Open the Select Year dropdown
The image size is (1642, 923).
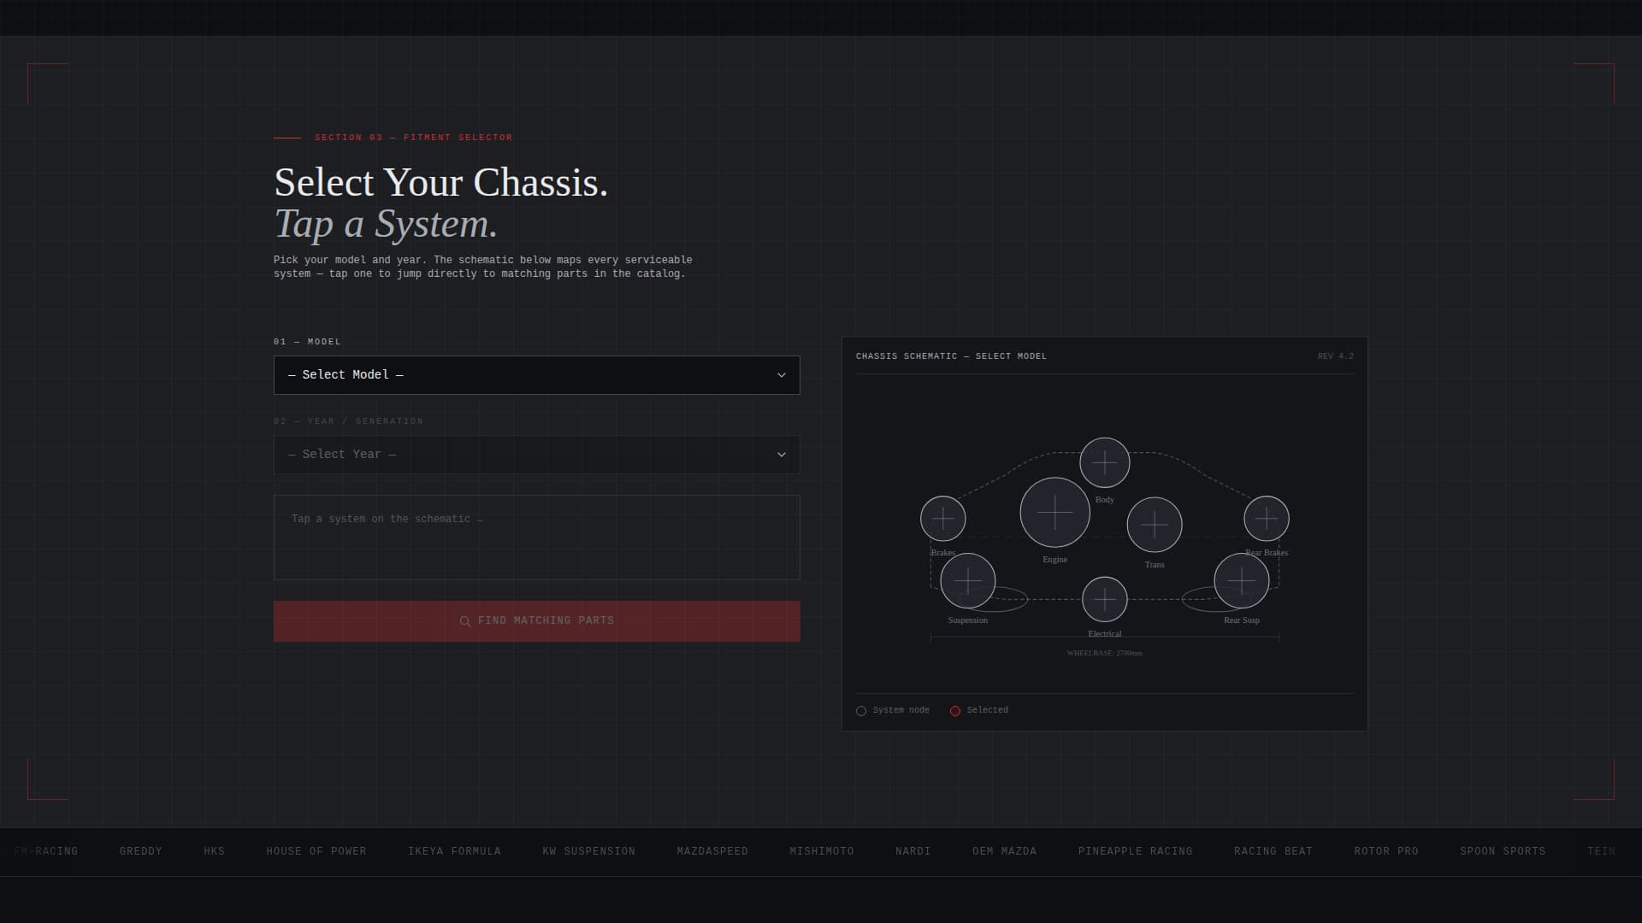[x=536, y=455]
